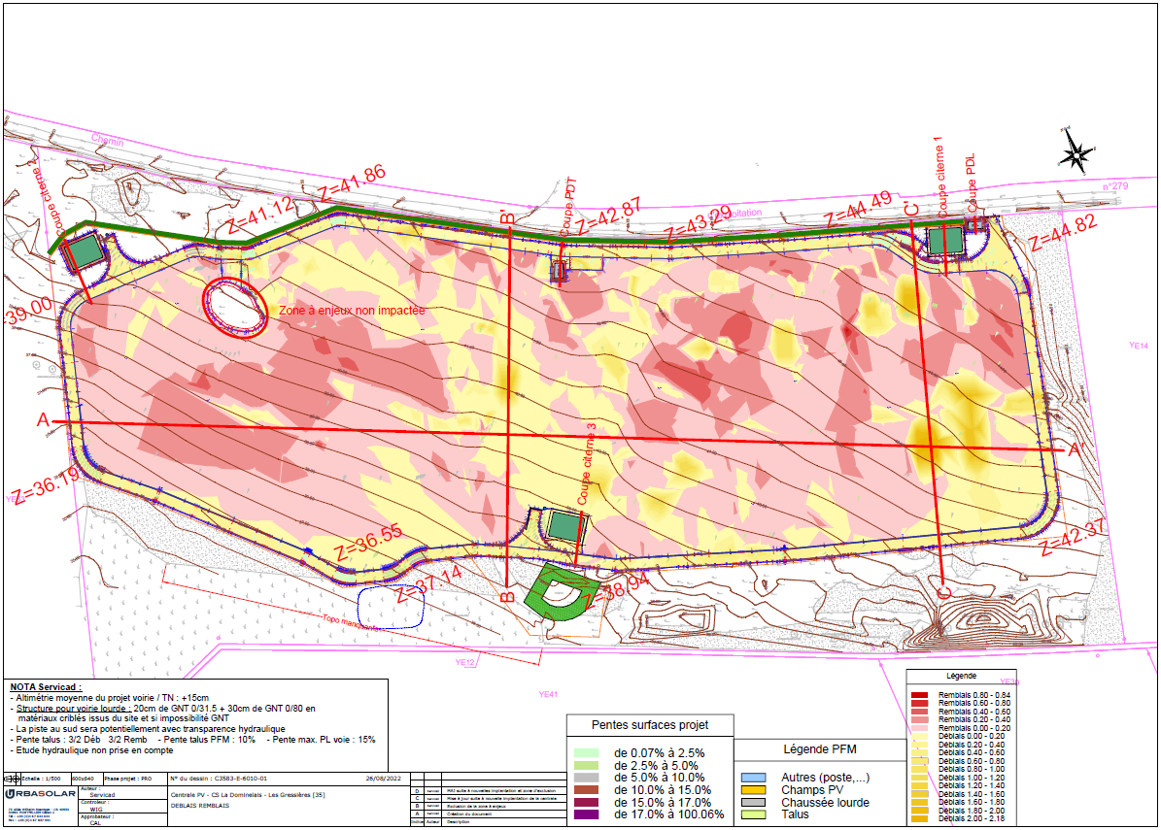Click the 'Z=41.12' elevation label
1161x830 pixels.
(260, 216)
